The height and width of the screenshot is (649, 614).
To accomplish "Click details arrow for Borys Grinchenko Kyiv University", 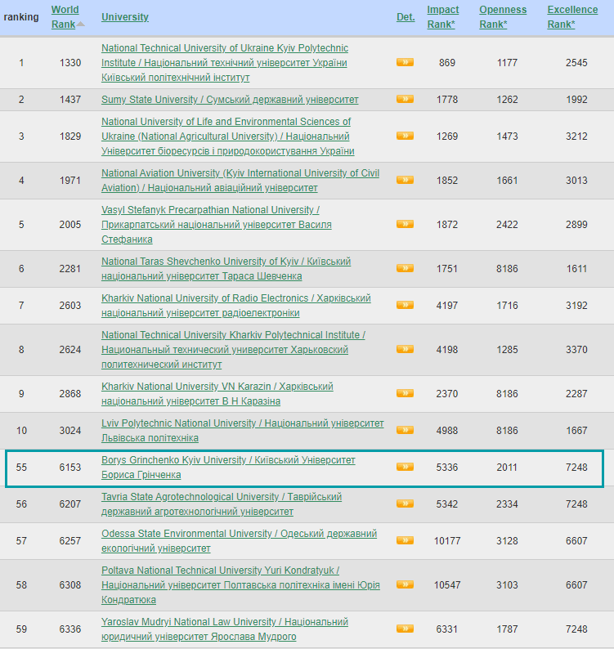I will click(404, 467).
